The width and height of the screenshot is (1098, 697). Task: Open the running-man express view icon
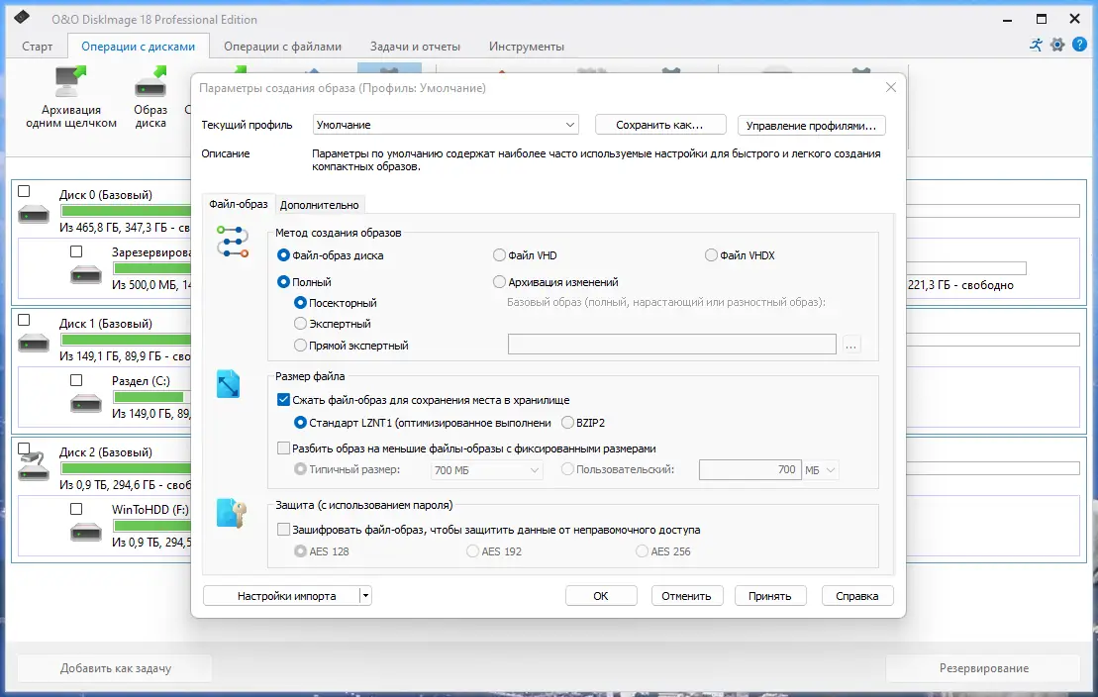coord(1036,45)
